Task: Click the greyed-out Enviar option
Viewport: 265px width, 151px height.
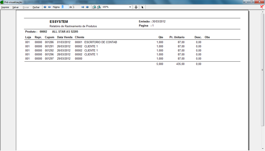Action: click(26, 7)
